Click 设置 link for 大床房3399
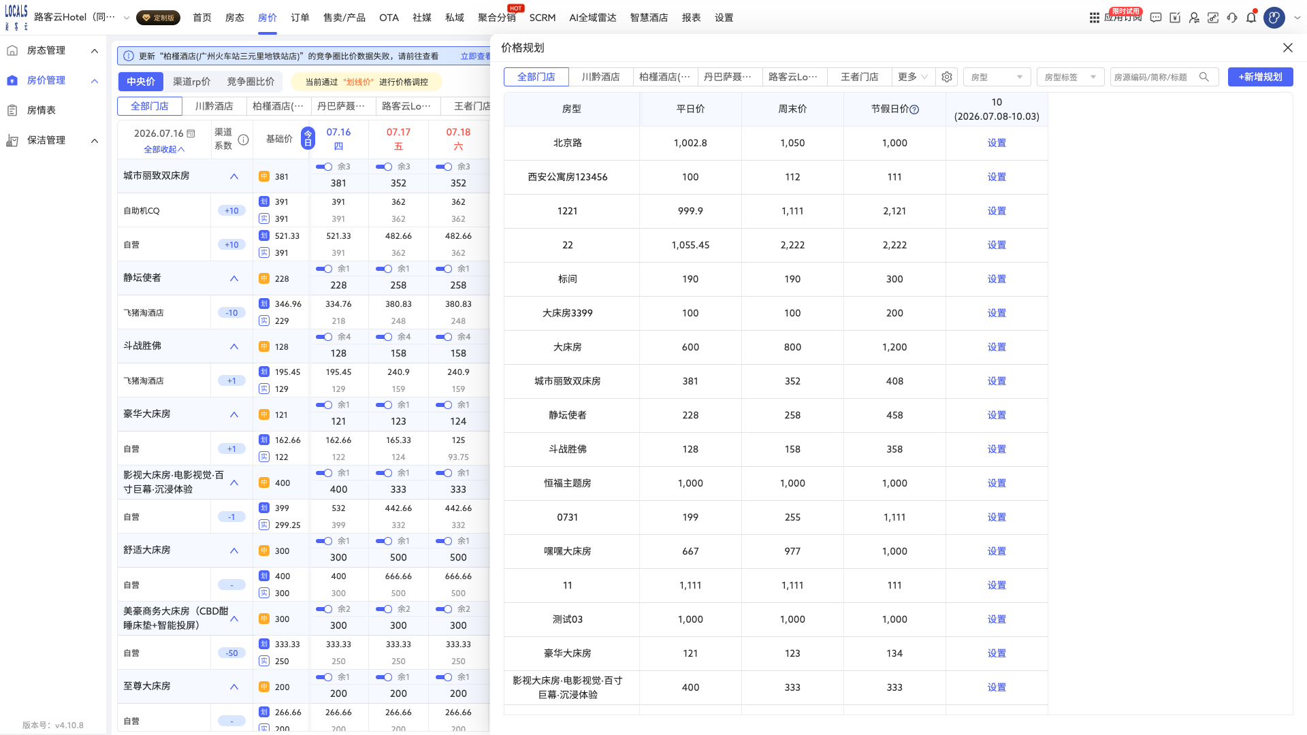1307x735 pixels. (x=997, y=313)
